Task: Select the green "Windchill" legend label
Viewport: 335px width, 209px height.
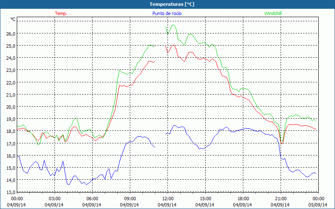Action: tap(273, 13)
